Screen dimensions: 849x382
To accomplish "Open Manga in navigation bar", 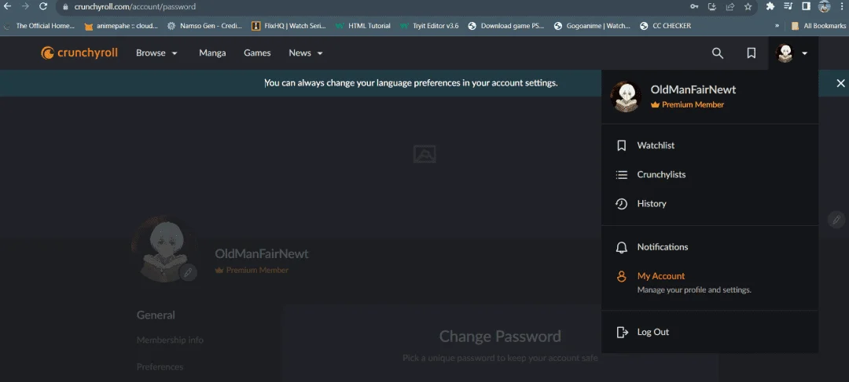I will point(212,53).
